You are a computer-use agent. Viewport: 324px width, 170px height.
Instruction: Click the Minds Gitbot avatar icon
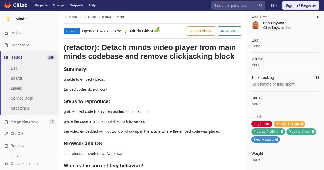(126, 31)
